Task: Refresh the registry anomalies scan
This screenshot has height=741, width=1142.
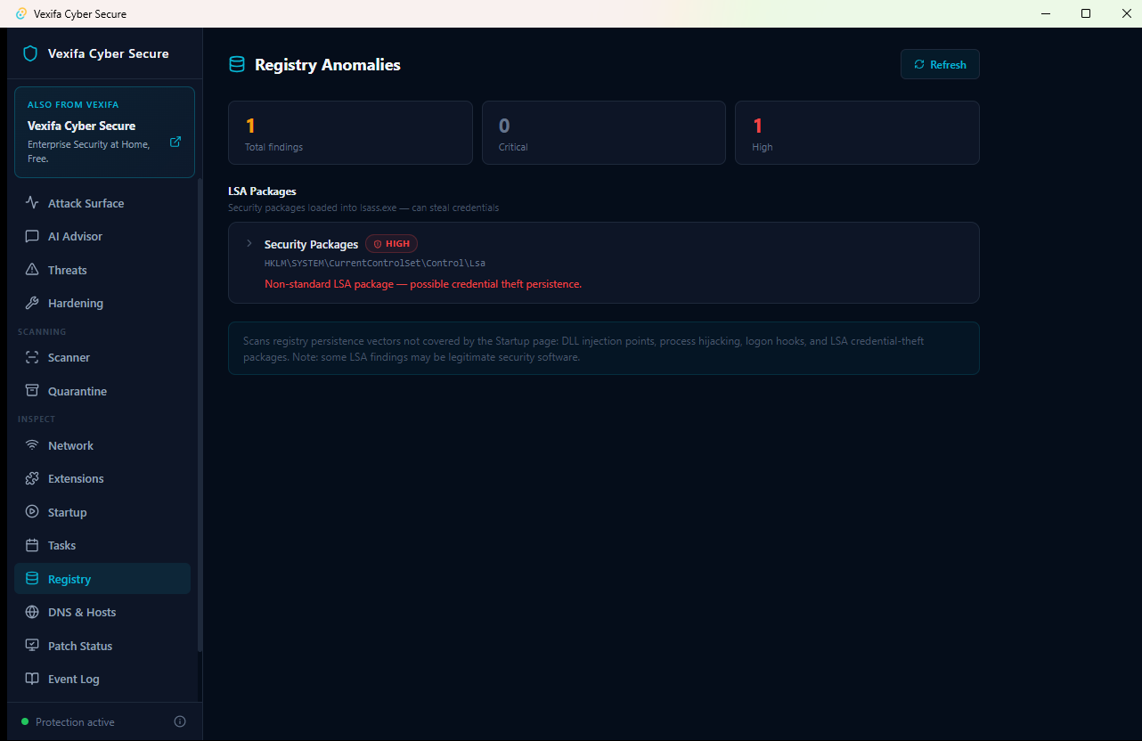Action: pyautogui.click(x=940, y=64)
